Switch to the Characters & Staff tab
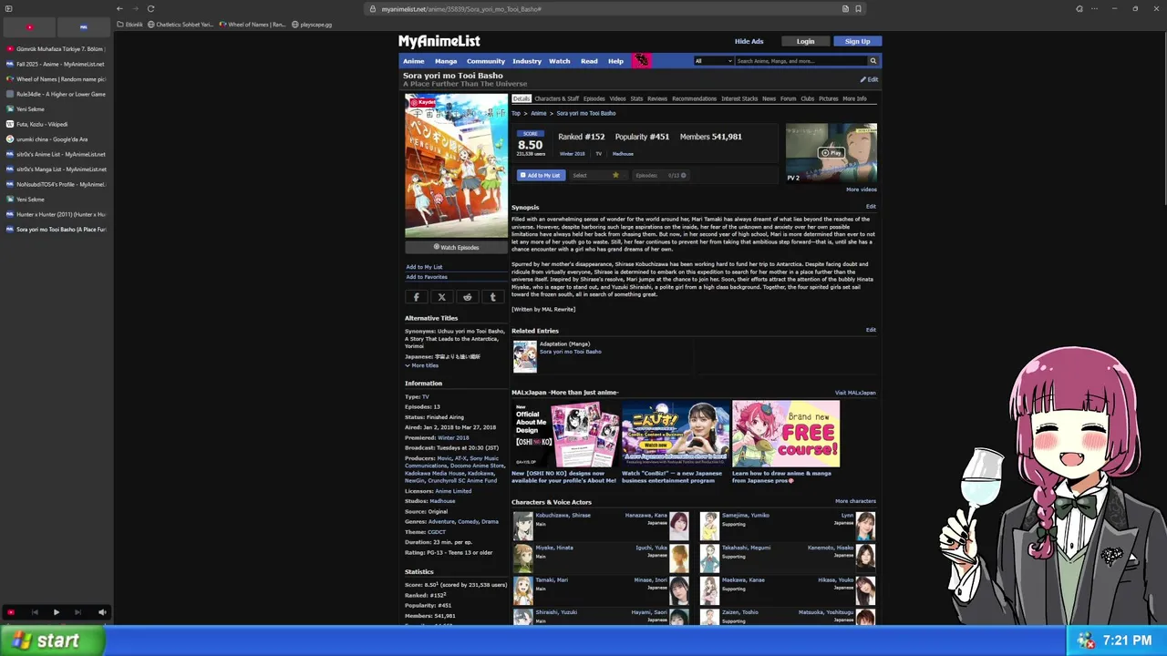 pos(556,98)
